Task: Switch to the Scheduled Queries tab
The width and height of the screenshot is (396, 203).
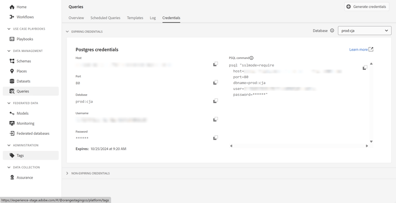Action: pyautogui.click(x=105, y=17)
